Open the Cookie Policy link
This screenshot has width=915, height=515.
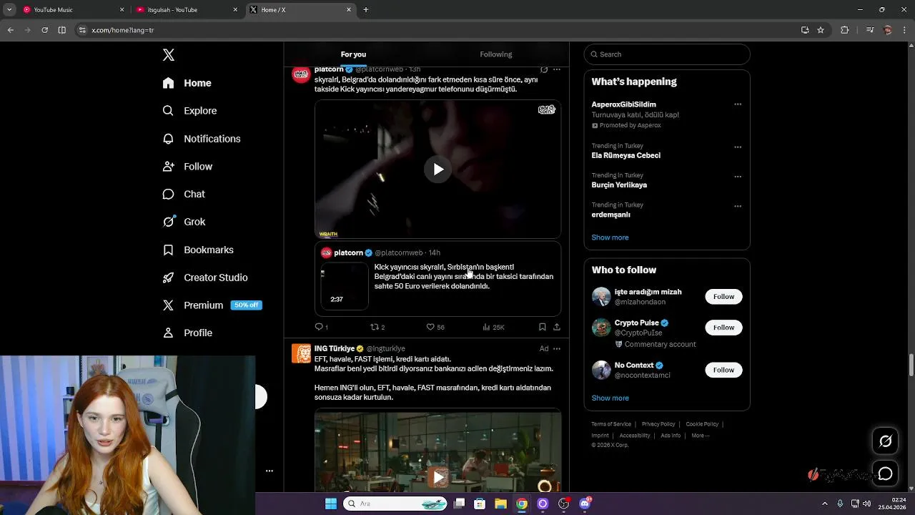[x=702, y=424]
